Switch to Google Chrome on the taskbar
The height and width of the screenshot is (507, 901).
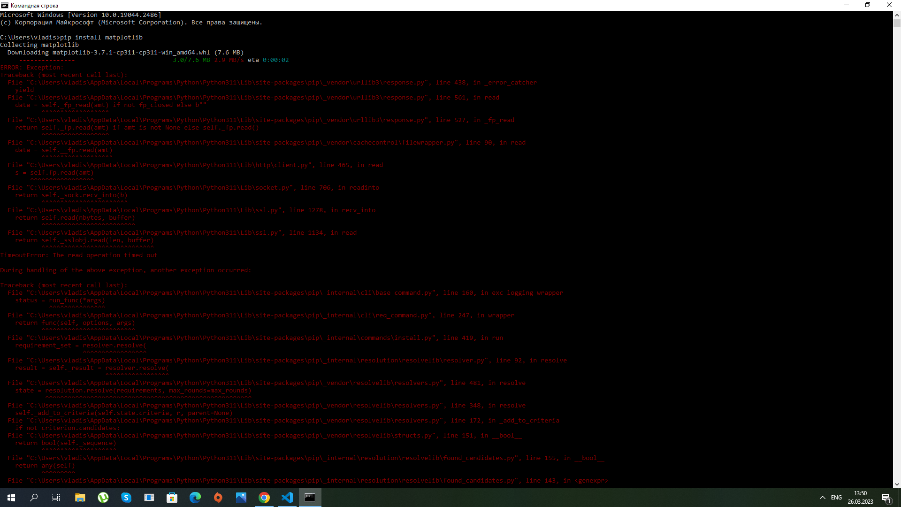click(264, 498)
